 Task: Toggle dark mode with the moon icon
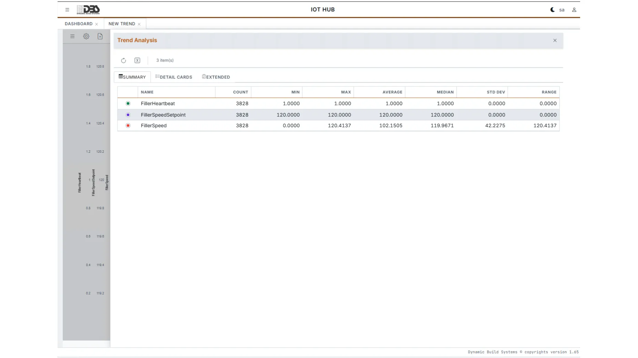pos(552,10)
